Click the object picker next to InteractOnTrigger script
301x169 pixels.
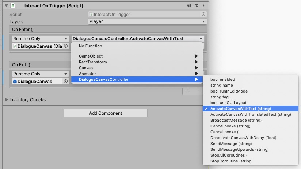(203, 15)
